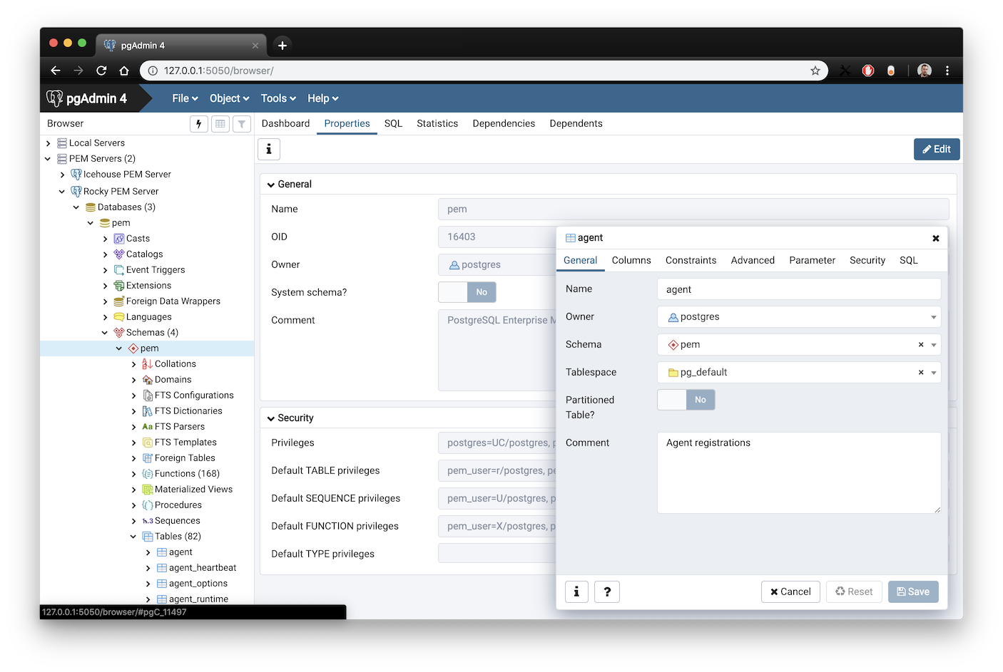This screenshot has height=672, width=1003.
Task: Click the Extensions node icon
Action: [119, 286]
